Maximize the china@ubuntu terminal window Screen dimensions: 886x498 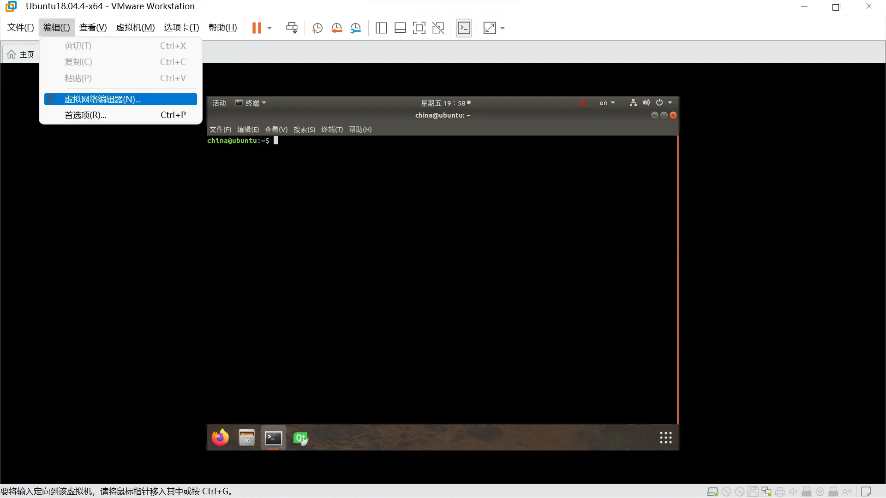tap(664, 115)
